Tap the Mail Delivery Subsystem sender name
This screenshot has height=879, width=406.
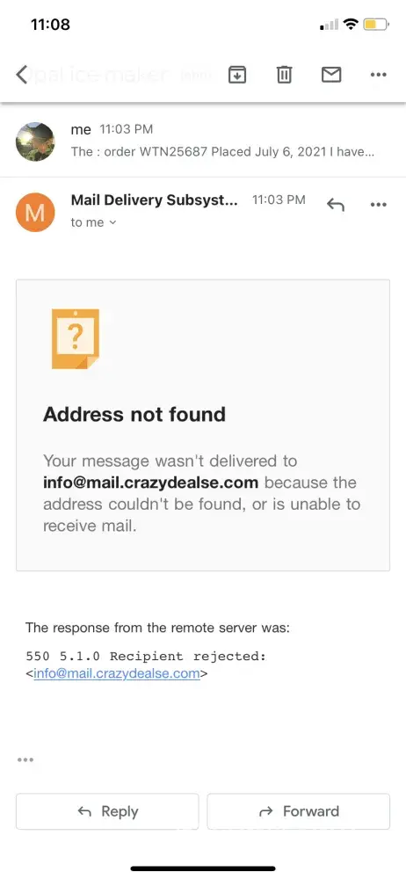point(154,200)
